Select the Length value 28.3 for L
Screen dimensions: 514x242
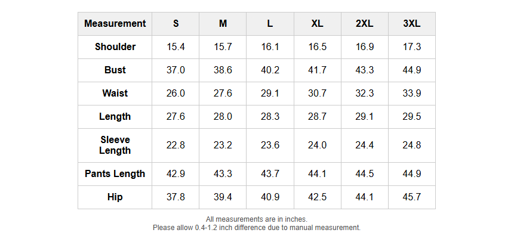(270, 117)
